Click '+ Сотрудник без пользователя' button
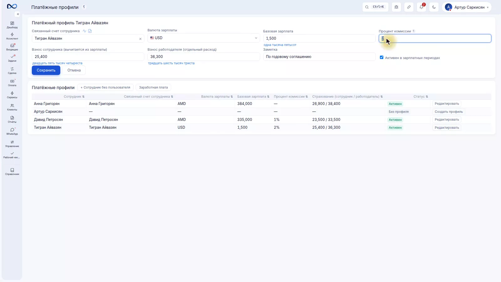 tap(105, 87)
